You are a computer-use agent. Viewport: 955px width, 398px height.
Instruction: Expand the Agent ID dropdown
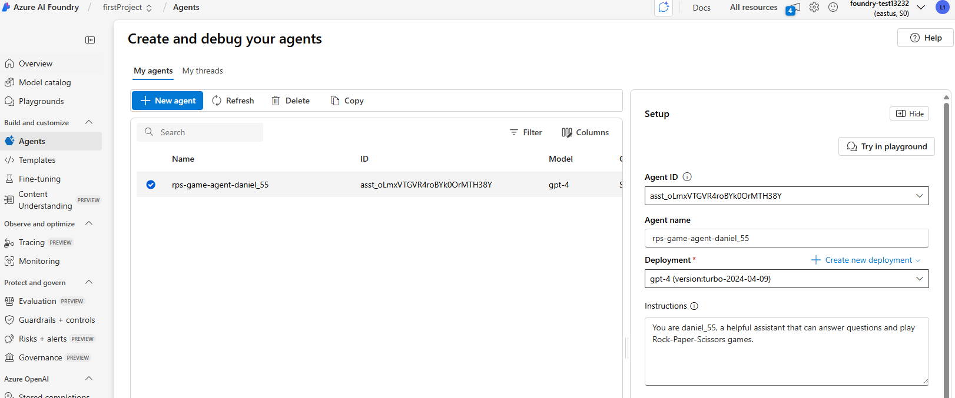click(x=919, y=196)
